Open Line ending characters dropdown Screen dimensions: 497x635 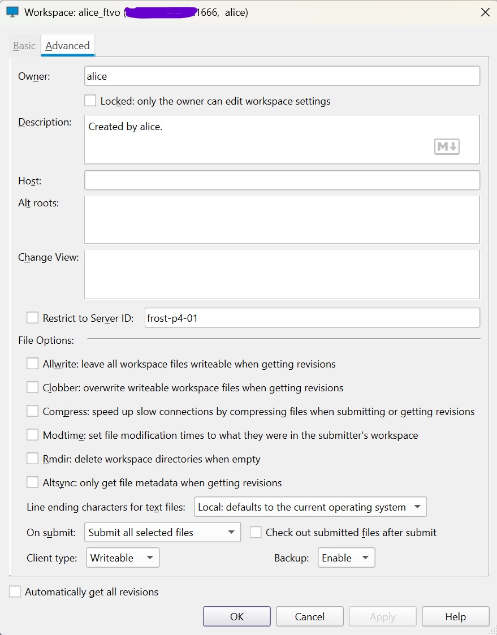click(x=310, y=507)
